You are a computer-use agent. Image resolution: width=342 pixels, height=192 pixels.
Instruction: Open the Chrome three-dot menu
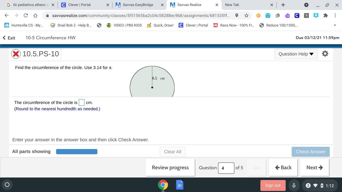click(335, 15)
